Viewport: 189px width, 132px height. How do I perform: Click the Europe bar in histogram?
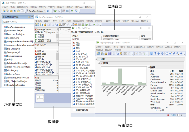(120, 77)
